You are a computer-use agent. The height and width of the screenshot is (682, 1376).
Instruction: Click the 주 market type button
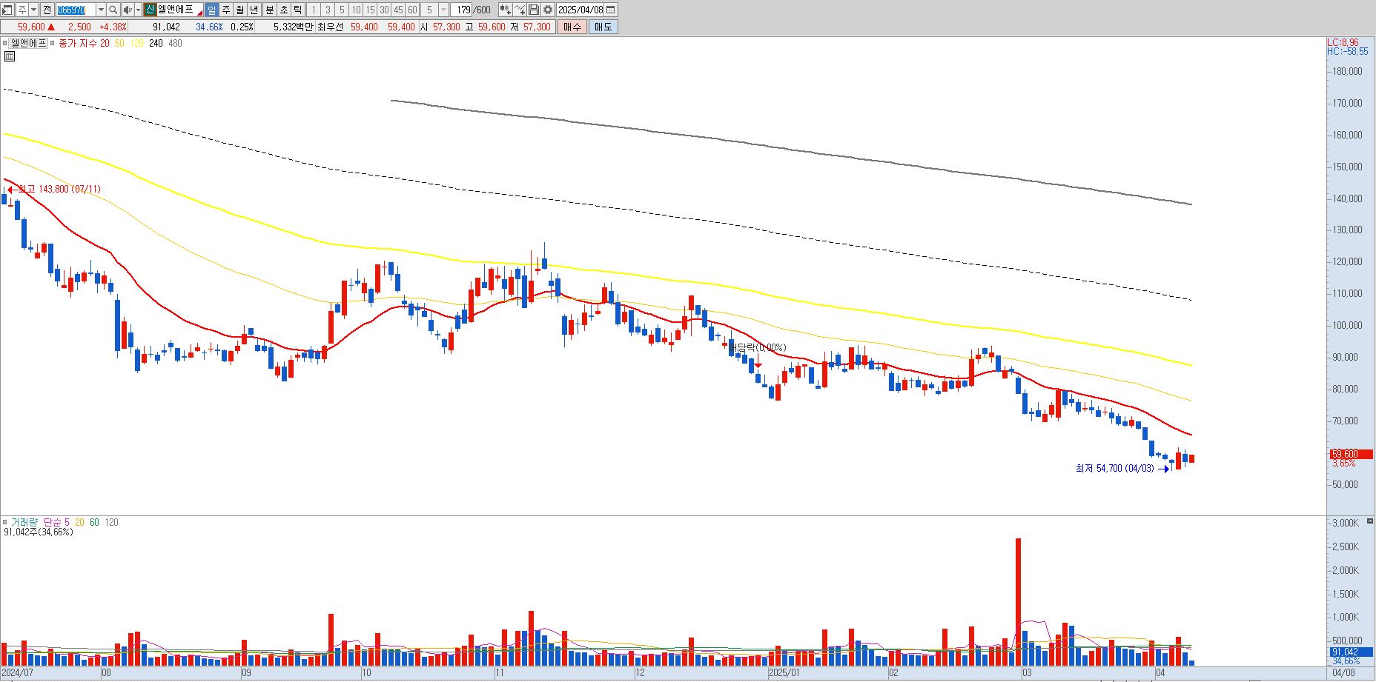pos(22,10)
